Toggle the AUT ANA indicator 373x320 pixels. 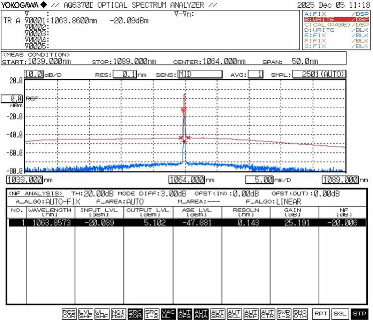(201, 314)
